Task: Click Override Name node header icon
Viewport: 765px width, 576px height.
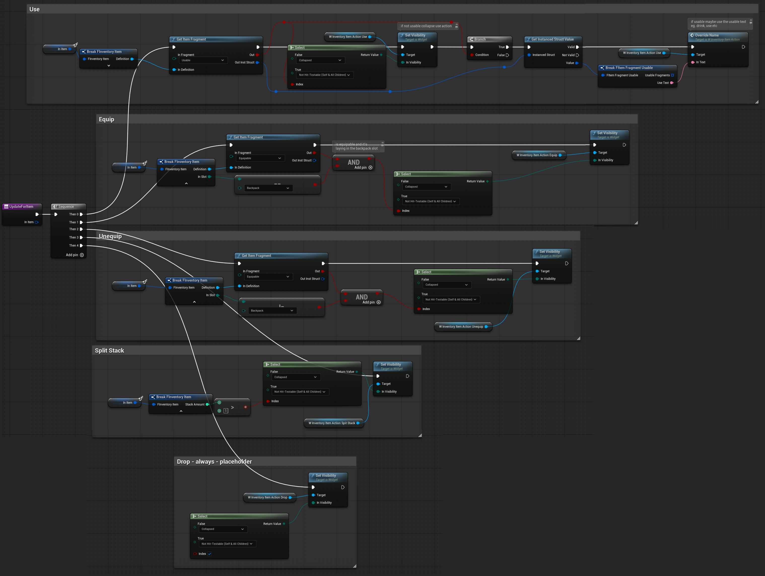Action: [692, 35]
